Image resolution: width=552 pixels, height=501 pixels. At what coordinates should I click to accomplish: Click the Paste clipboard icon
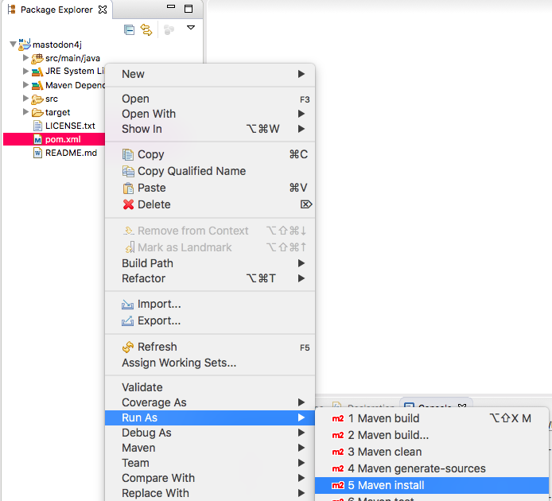coord(128,188)
